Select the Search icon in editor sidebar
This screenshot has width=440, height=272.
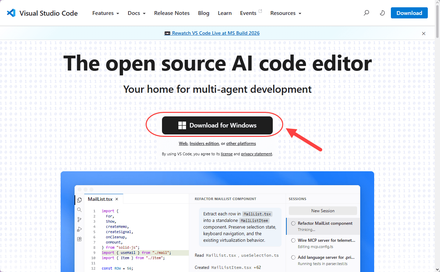pos(79,210)
